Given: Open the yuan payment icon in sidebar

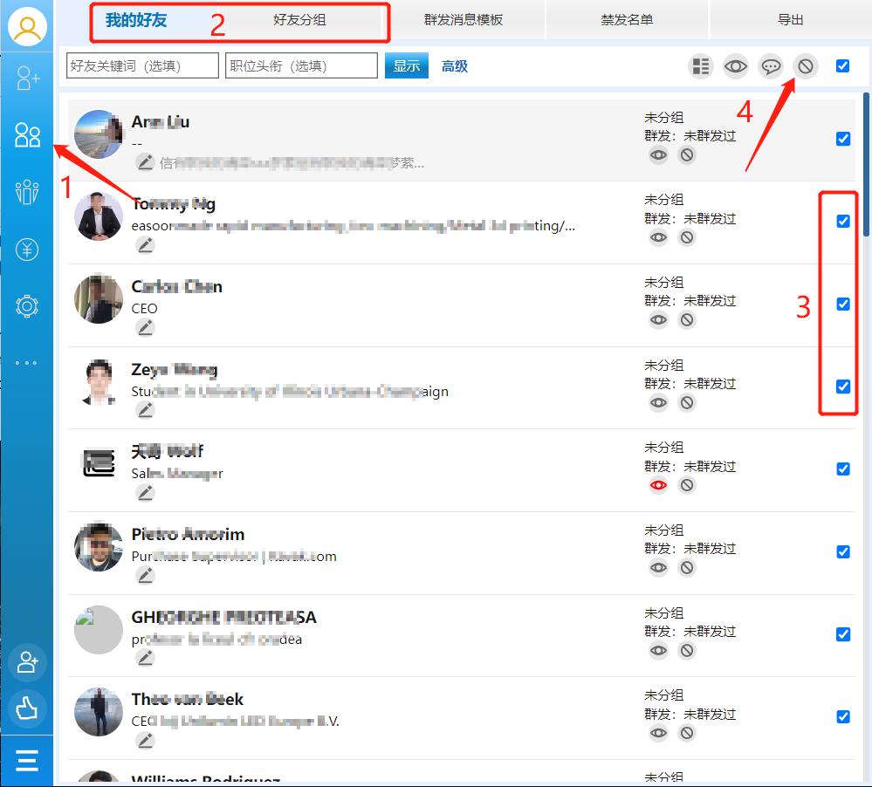Looking at the screenshot, I should 27,250.
